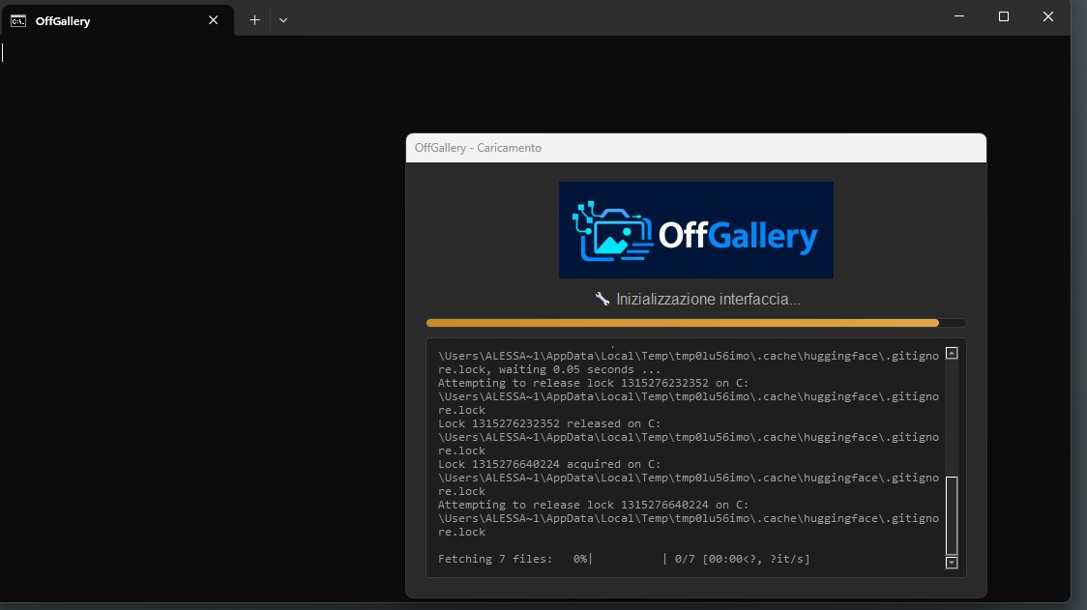This screenshot has width=1087, height=610.
Task: Click the OffGallery logo image
Action: click(x=696, y=230)
